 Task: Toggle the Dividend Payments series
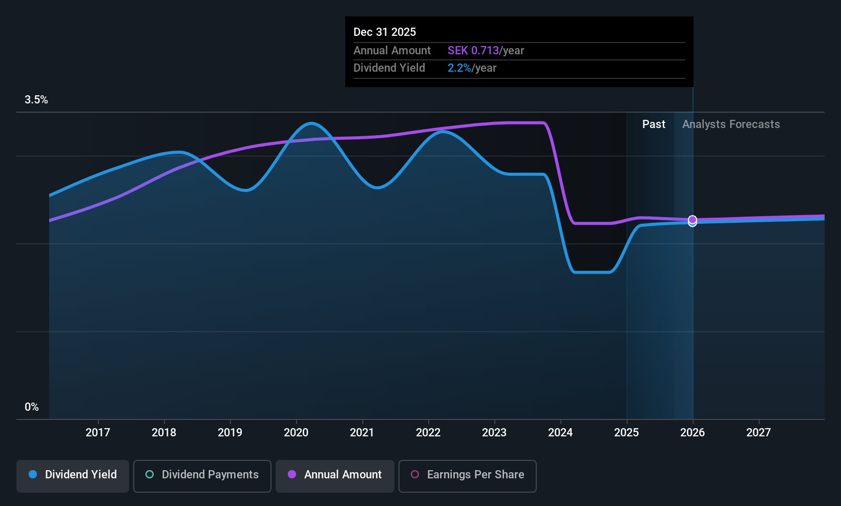(202, 476)
